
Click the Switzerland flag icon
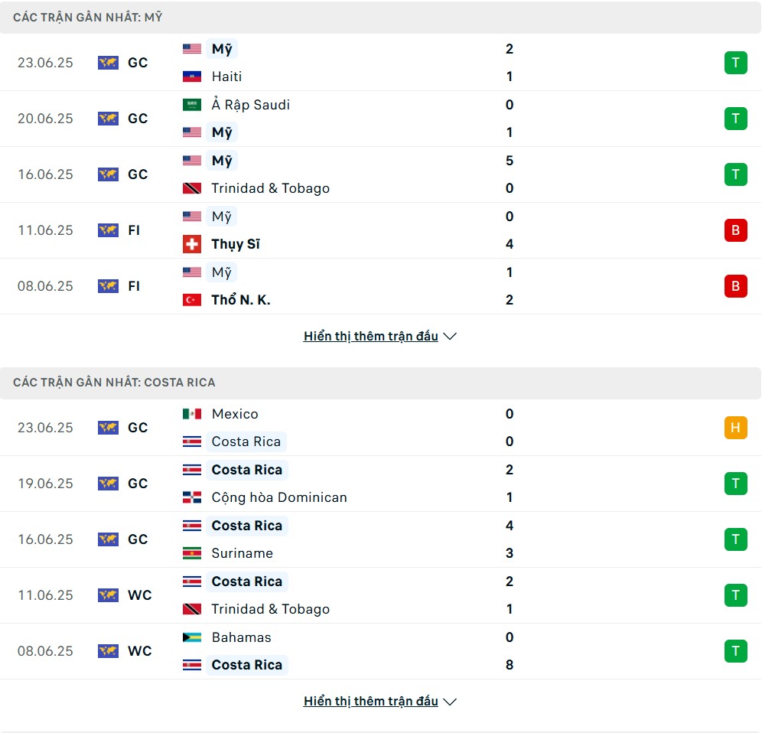[x=192, y=244]
